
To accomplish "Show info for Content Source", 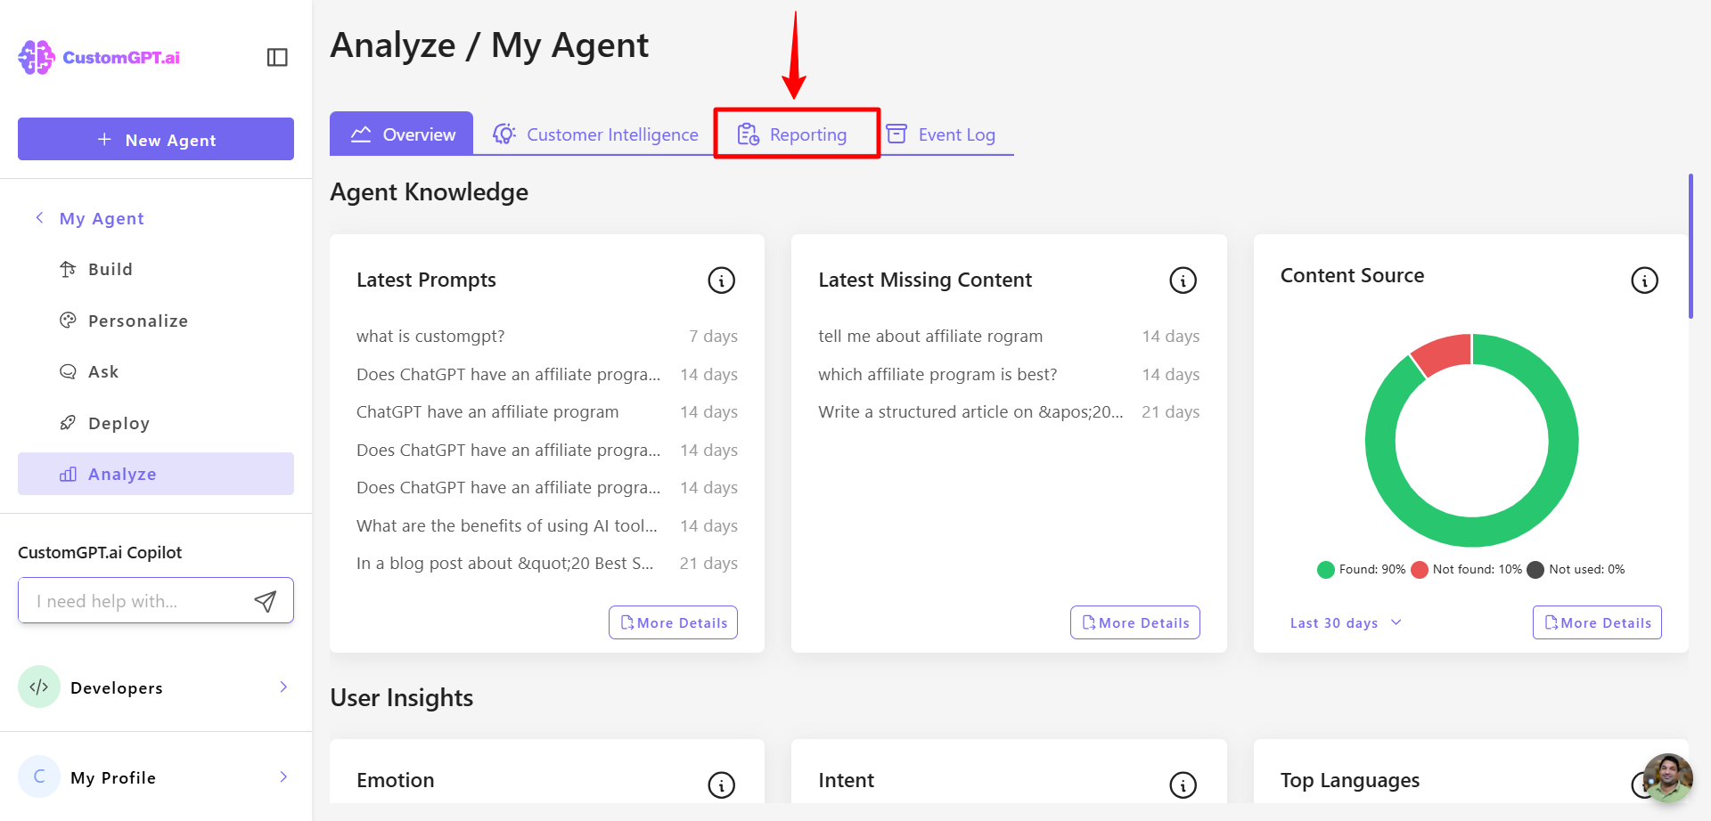I will 1645,280.
